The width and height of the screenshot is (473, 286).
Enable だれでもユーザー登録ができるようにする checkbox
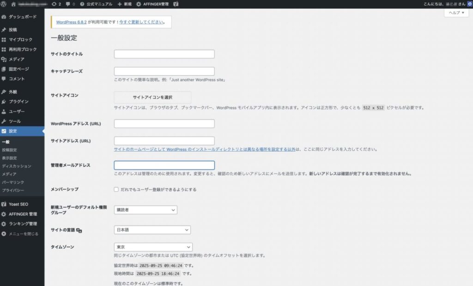116,189
